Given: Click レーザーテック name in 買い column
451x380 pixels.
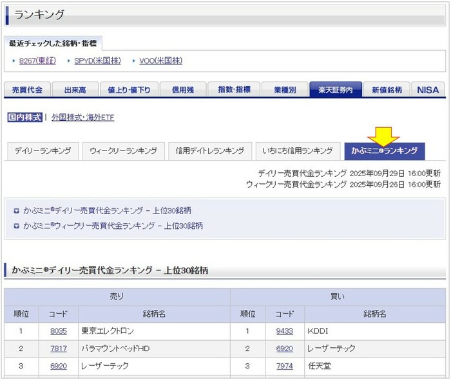Looking at the screenshot, I should pyautogui.click(x=331, y=348).
